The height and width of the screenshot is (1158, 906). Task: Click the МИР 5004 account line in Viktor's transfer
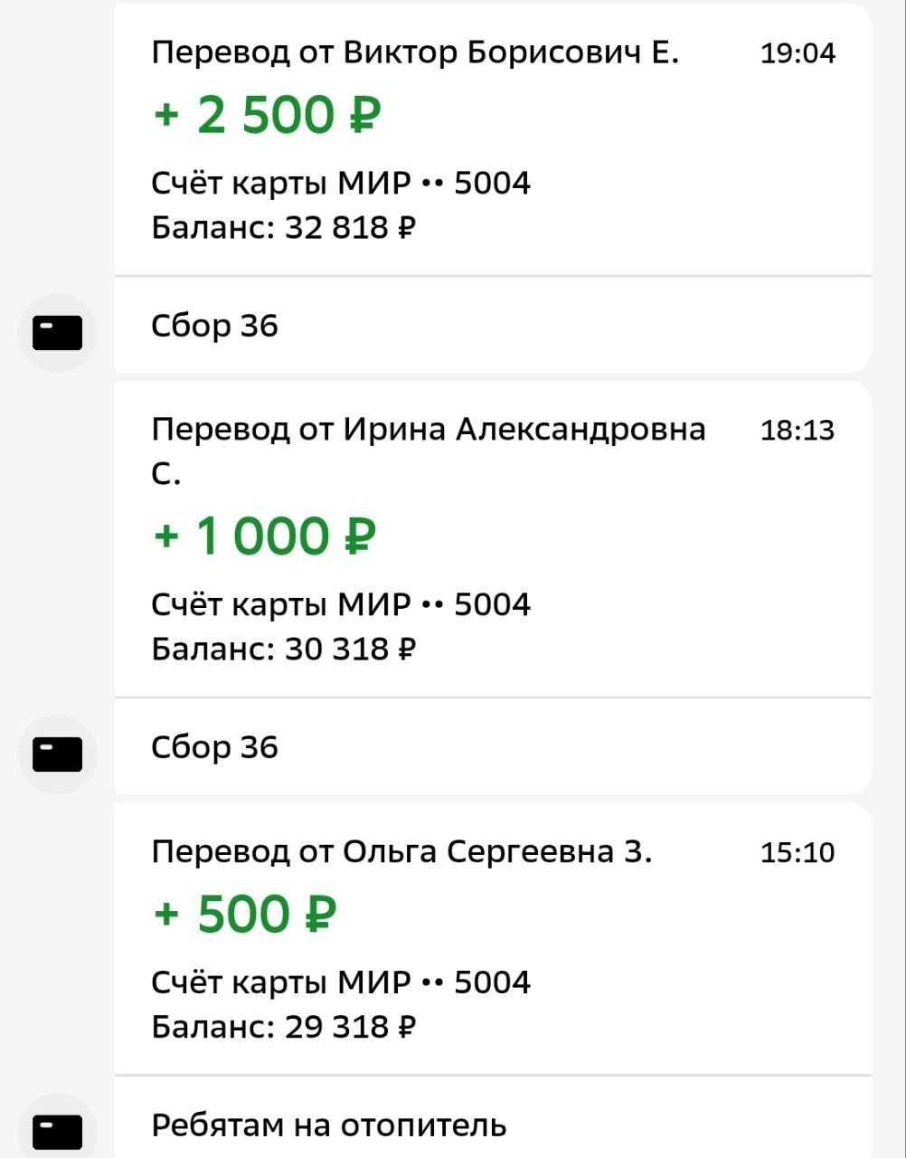click(x=340, y=183)
